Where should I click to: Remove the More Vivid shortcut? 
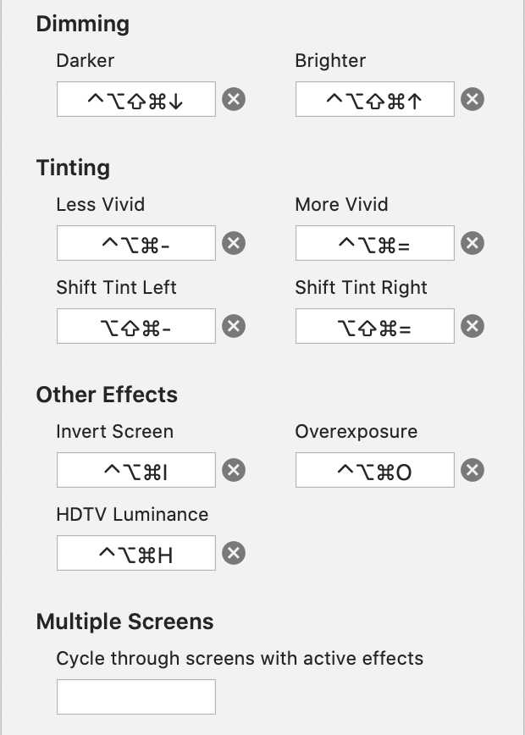coord(472,244)
